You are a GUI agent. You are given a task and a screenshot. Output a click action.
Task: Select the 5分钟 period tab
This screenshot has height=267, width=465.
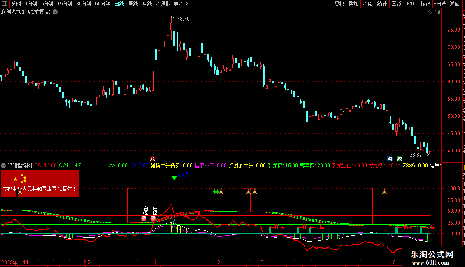pos(47,4)
